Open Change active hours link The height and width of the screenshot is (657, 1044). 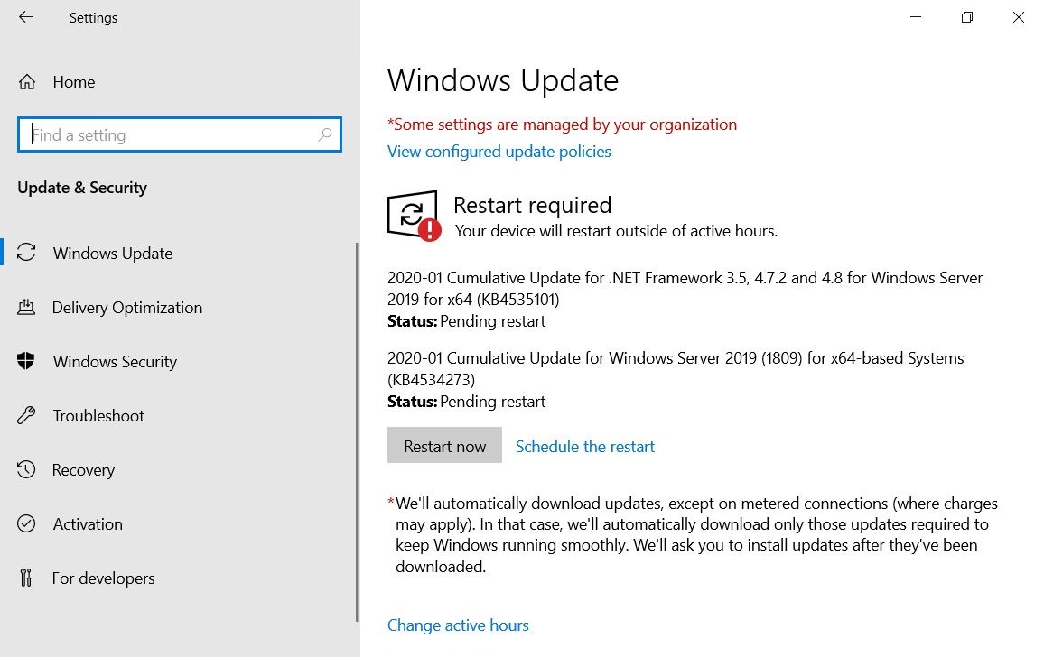click(x=458, y=625)
